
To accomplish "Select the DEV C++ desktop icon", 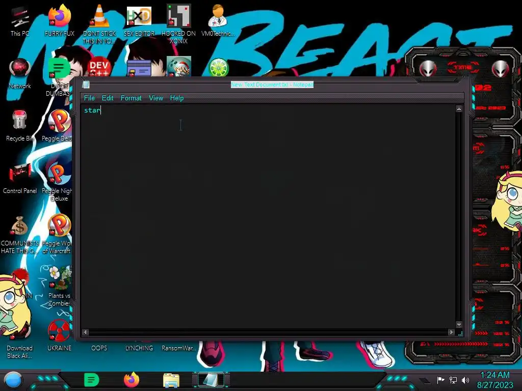I will click(x=99, y=68).
